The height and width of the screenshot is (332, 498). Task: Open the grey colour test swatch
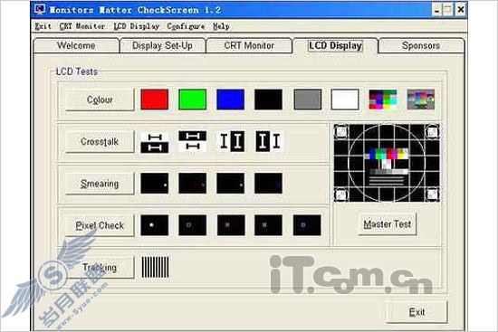(x=308, y=100)
